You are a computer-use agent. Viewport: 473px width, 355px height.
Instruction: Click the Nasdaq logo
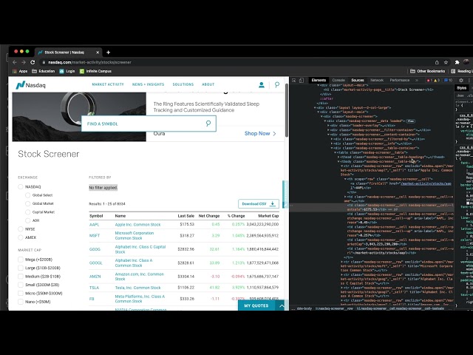click(x=30, y=85)
